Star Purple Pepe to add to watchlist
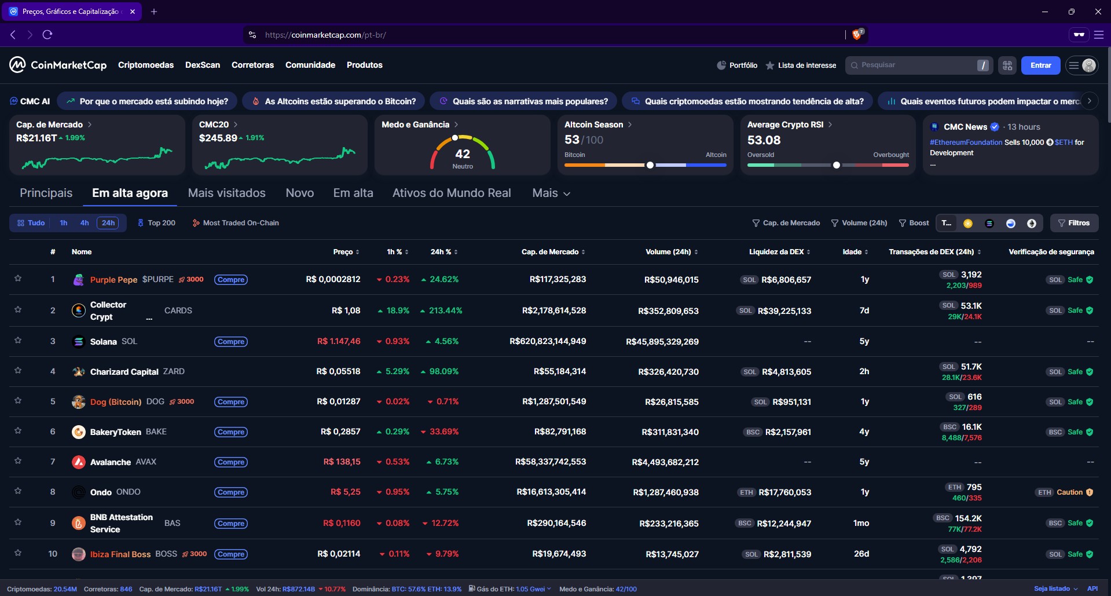The height and width of the screenshot is (596, 1111). [x=18, y=279]
